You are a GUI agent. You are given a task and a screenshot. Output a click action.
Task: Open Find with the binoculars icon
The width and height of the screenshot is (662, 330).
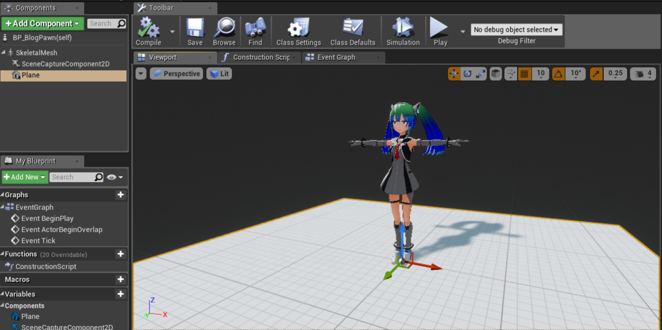[x=255, y=32]
